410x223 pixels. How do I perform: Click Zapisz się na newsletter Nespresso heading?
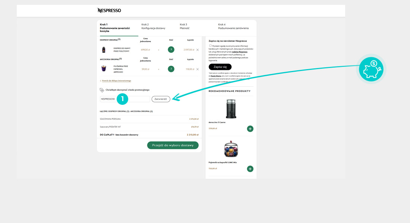(228, 41)
